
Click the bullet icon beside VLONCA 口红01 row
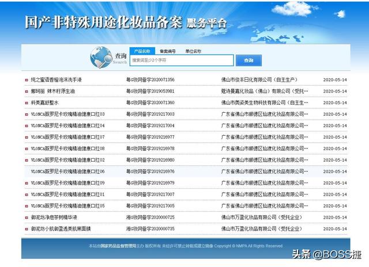coord(27,194)
